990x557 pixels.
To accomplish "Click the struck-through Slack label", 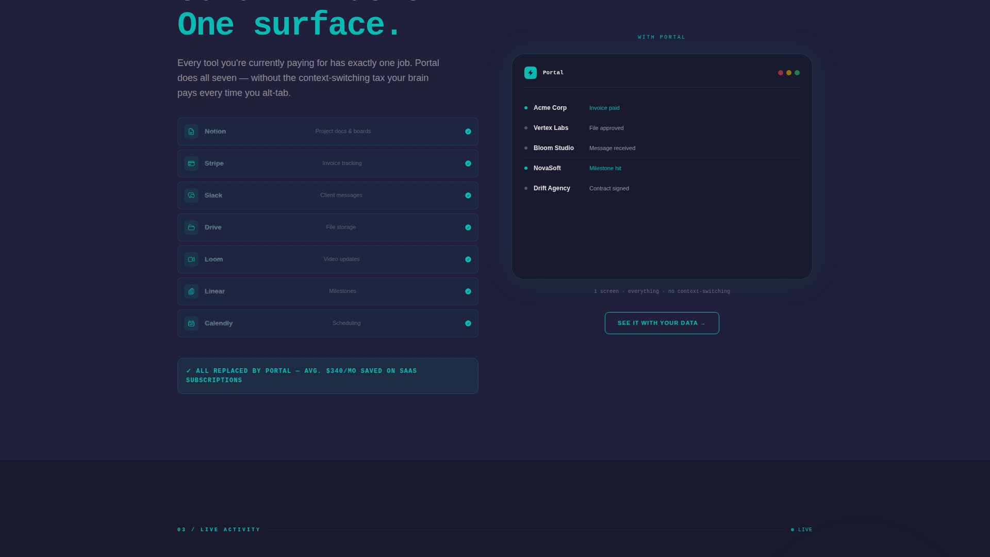I will [213, 195].
